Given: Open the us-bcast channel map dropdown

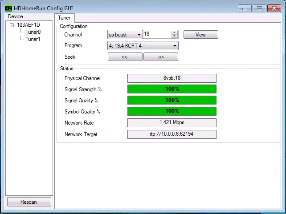Looking at the screenshot, I should [125, 34].
